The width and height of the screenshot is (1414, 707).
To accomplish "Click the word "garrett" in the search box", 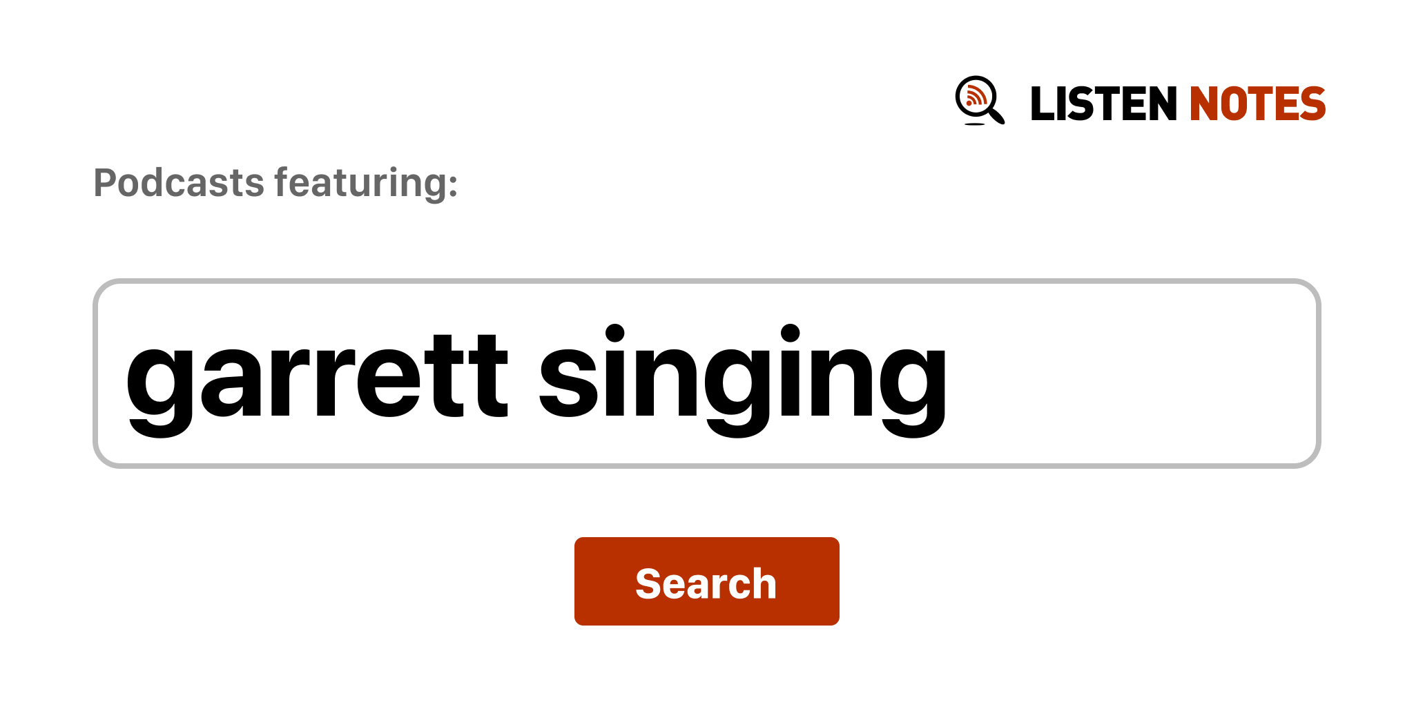I will pyautogui.click(x=316, y=376).
